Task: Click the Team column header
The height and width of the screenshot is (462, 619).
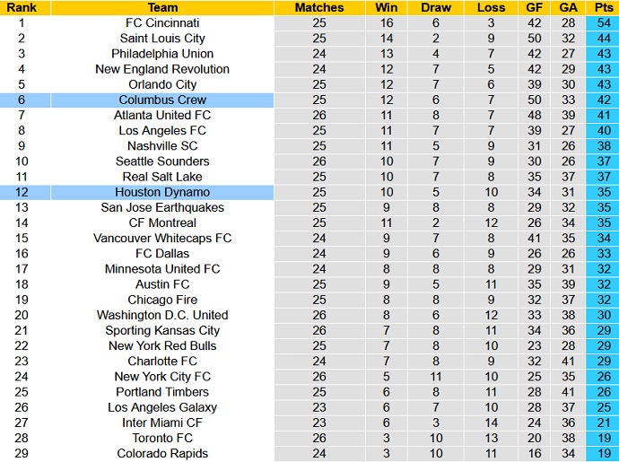Action: 162,7
